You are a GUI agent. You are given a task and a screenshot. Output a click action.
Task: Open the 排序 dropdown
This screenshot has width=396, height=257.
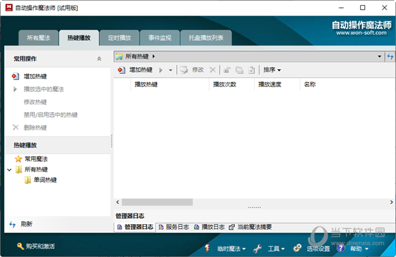272,70
